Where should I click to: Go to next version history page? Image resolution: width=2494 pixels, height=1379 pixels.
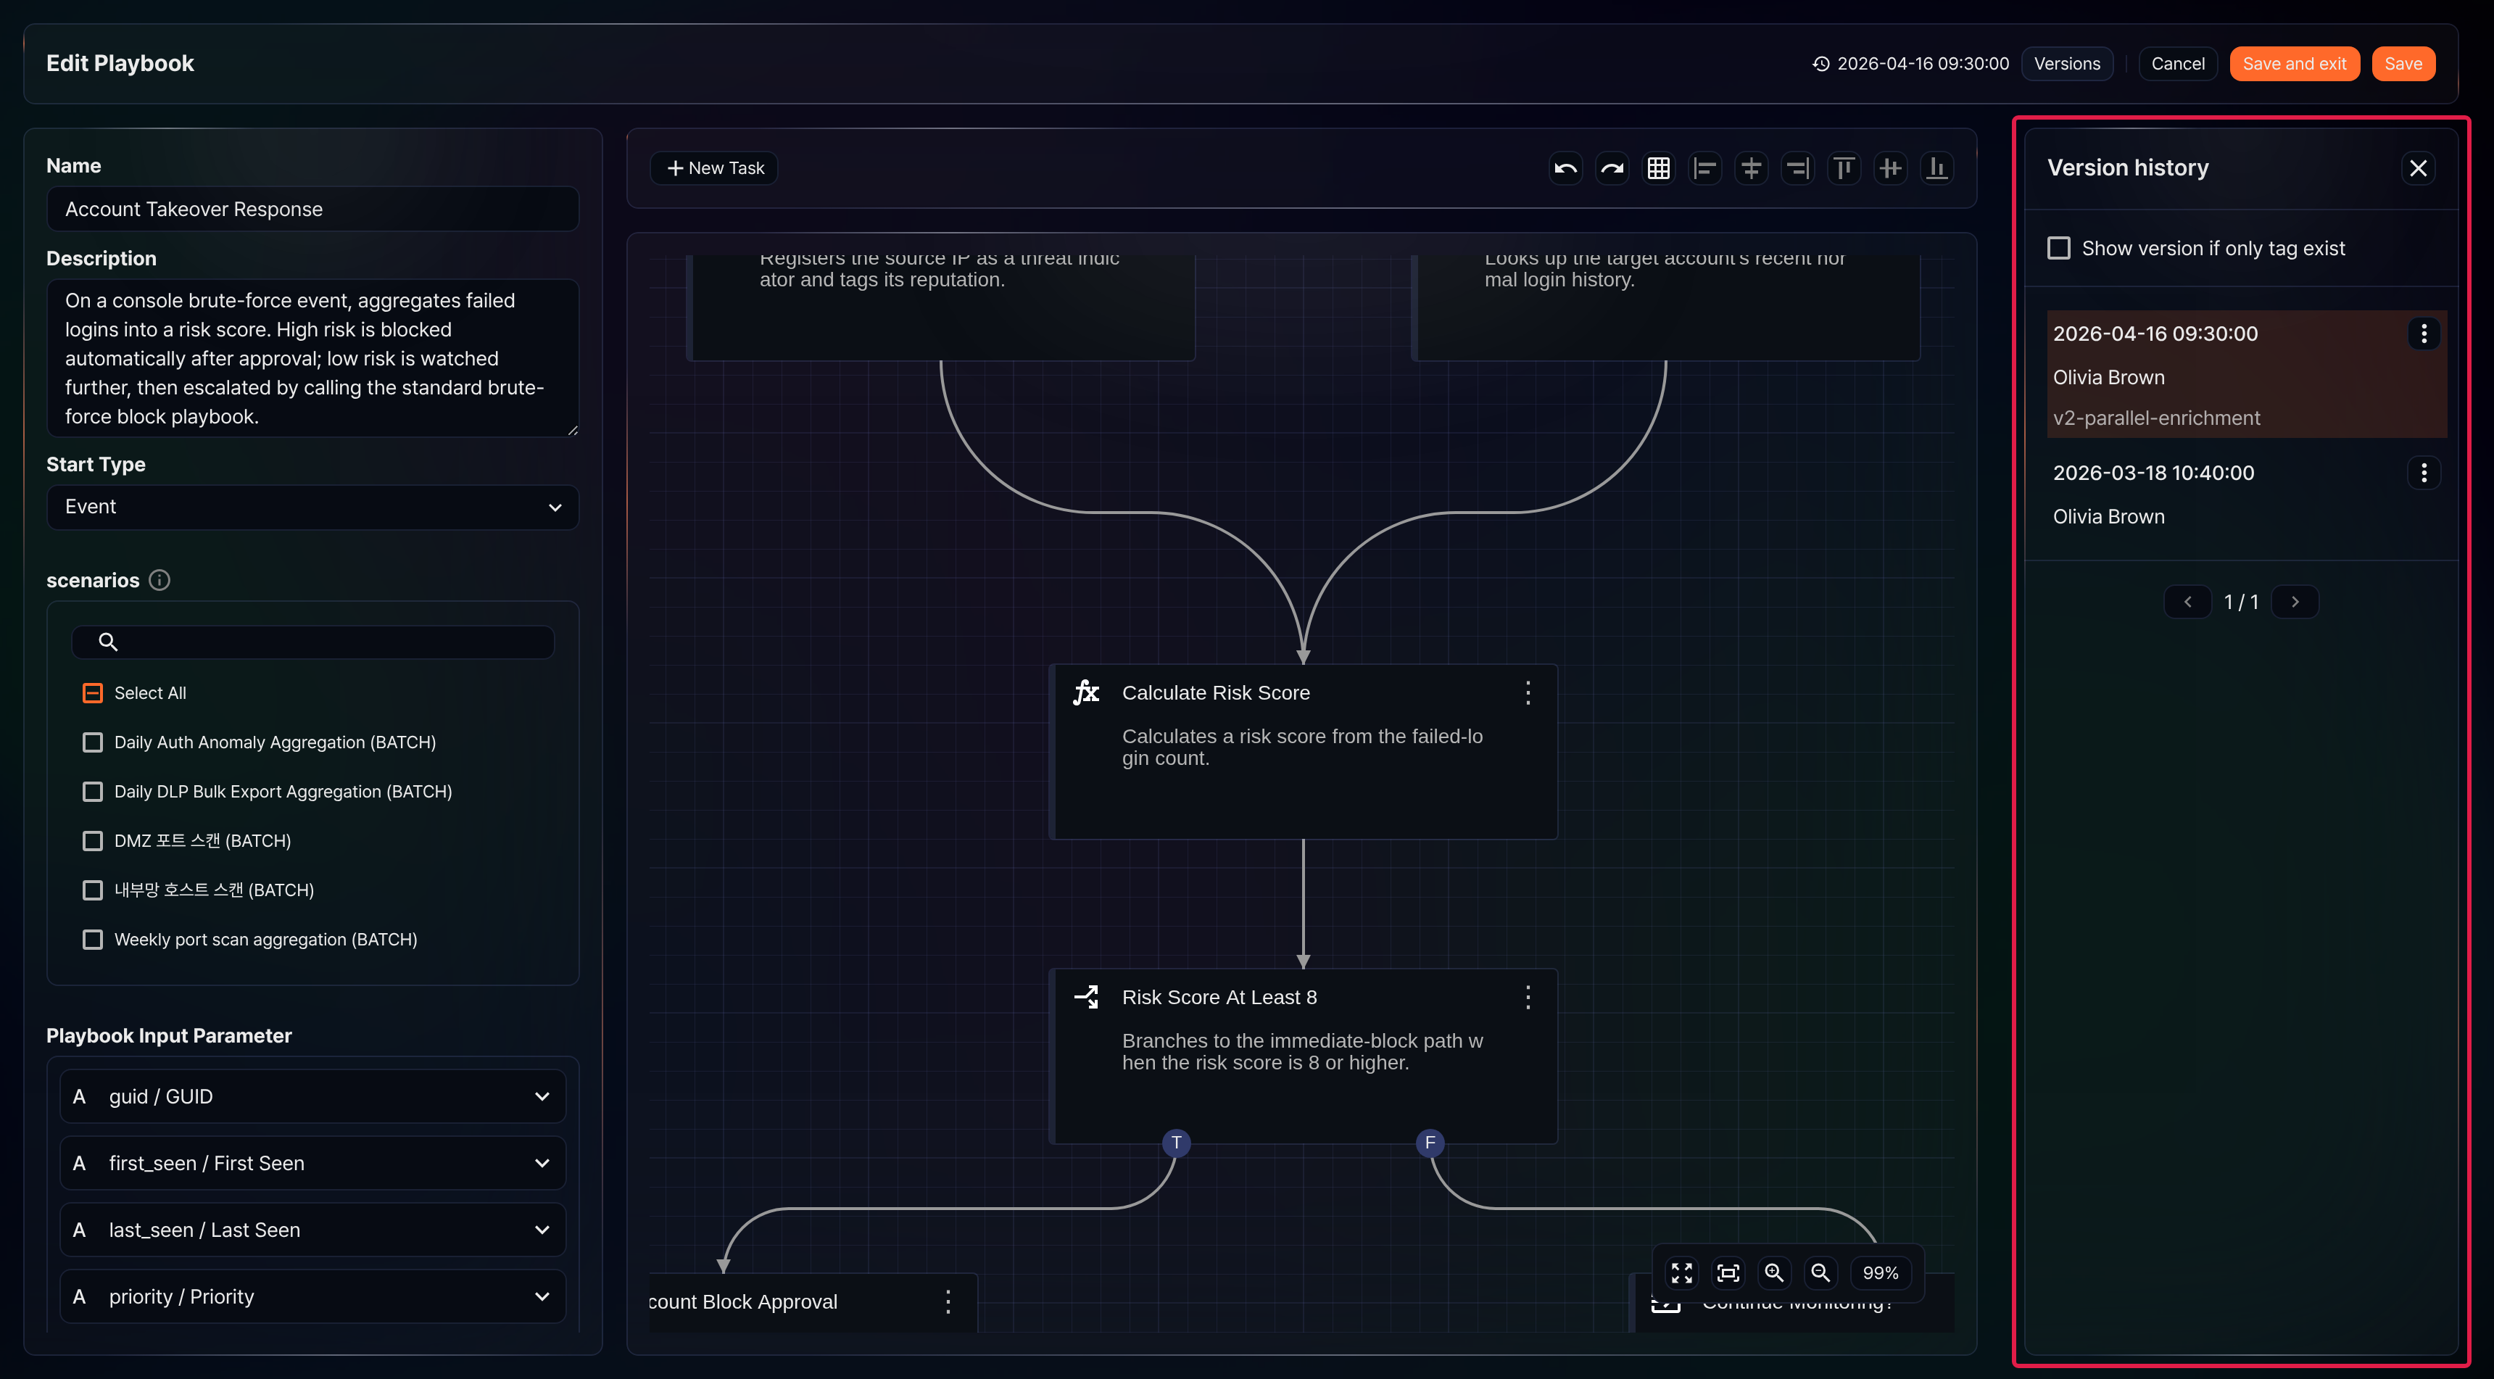coord(2295,602)
